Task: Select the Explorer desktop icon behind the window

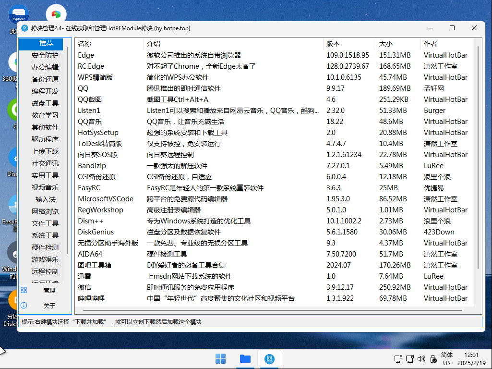Action: click(x=19, y=14)
